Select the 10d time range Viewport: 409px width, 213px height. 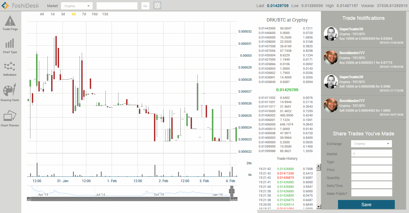tap(95, 14)
